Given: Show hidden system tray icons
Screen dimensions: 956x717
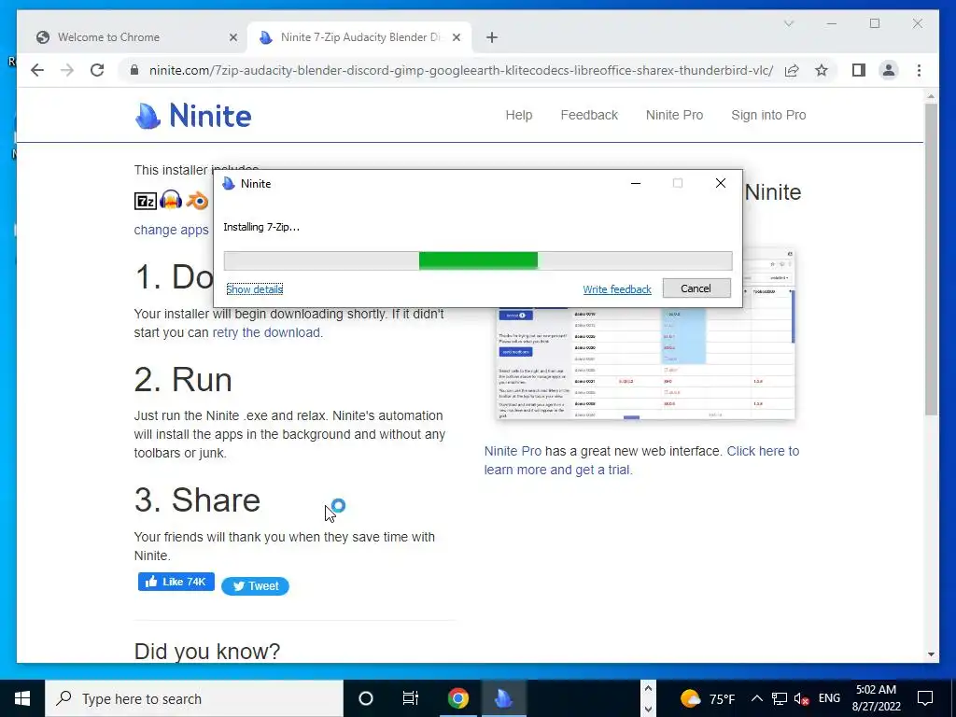Looking at the screenshot, I should click(756, 698).
